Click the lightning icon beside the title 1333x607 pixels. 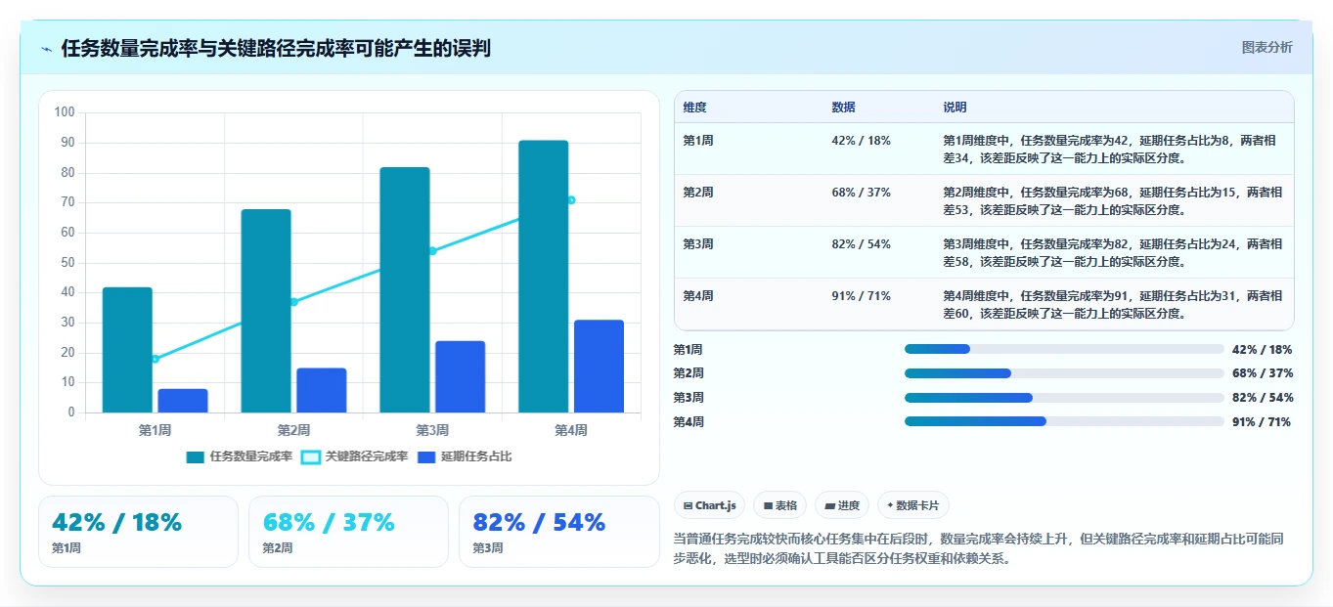pyautogui.click(x=46, y=49)
